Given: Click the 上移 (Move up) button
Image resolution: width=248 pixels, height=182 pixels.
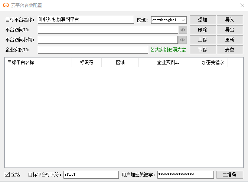Looking at the screenshot, I should click(x=203, y=40).
